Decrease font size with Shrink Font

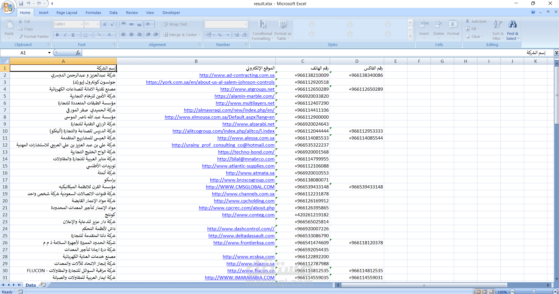[x=112, y=24]
